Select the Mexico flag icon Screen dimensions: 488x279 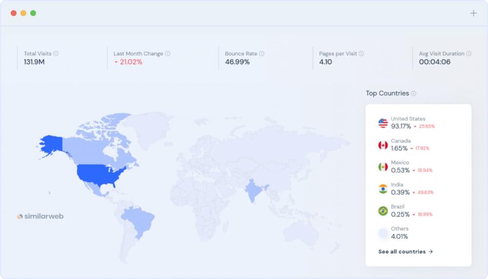[x=383, y=167]
